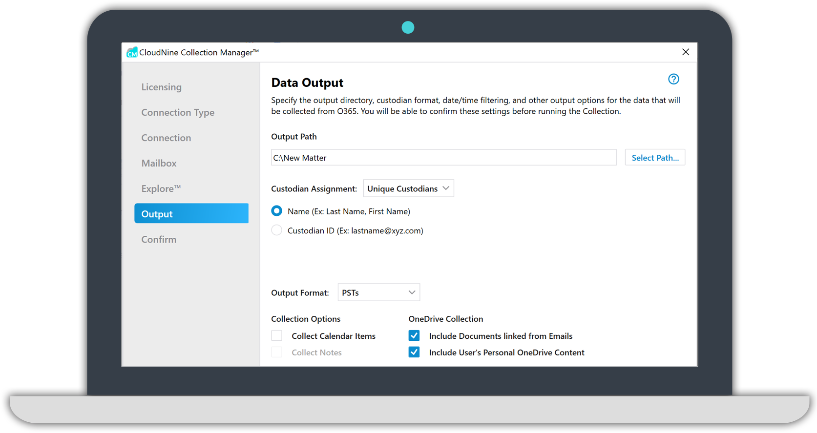
Task: Click the Data Output heading
Action: point(307,82)
